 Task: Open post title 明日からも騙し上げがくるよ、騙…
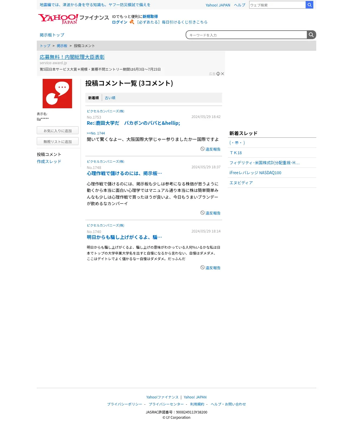tap(124, 237)
